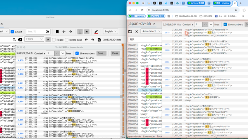
Task: Close the UwView document tab with X
Action: pos(2,24)
